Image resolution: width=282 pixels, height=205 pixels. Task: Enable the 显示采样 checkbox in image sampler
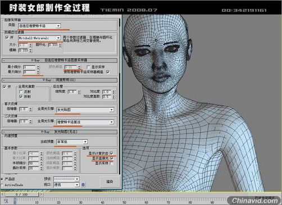click(88, 67)
